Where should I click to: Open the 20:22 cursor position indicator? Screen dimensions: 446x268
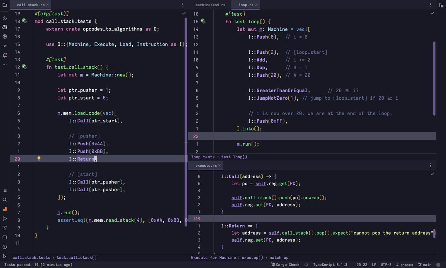[x=362, y=265]
